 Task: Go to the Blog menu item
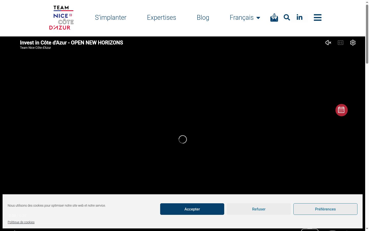click(x=203, y=17)
